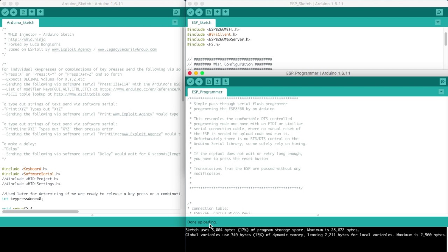The image size is (448, 252).
Task: Click 'Global variables use 349 bytes' console line
Action: [316, 235]
